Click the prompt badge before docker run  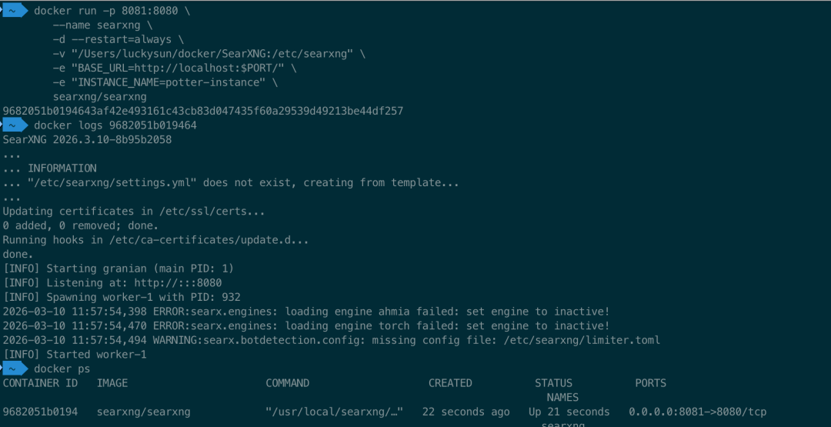15,10
